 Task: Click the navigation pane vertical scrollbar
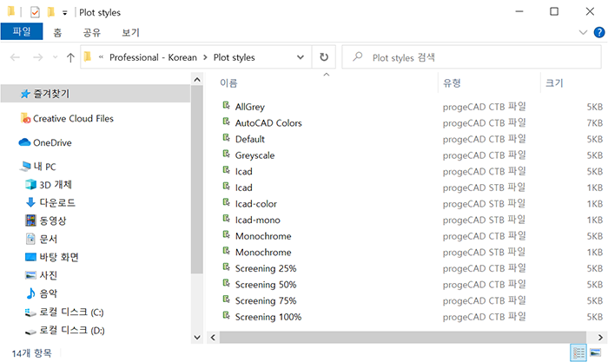pos(196,208)
